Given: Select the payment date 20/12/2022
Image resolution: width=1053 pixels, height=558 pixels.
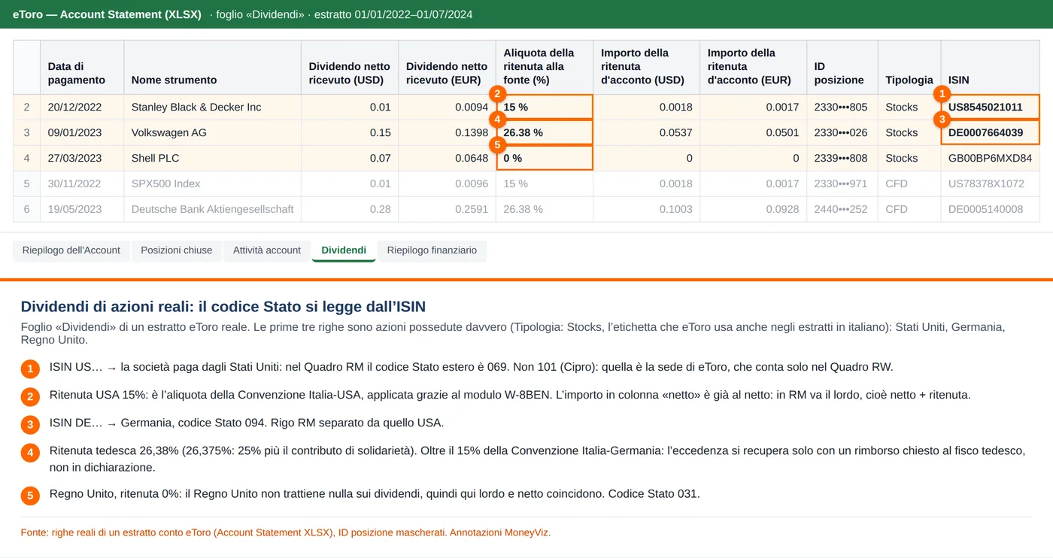Looking at the screenshot, I should point(82,108).
